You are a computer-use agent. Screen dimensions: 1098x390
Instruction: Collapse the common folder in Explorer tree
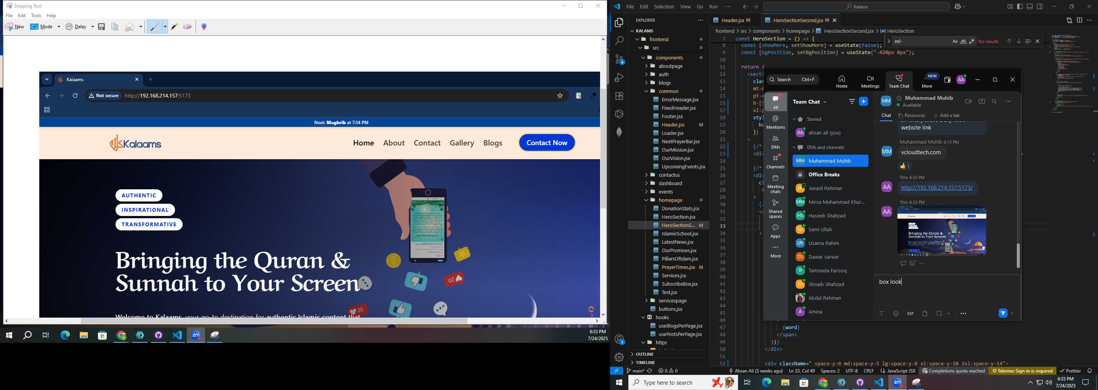coord(668,91)
